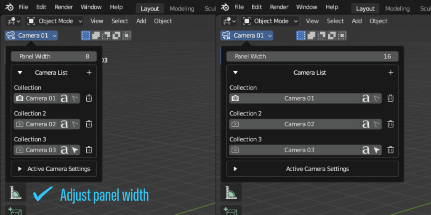Click the Select header button in the right window
The image size is (431, 215).
(335, 21)
